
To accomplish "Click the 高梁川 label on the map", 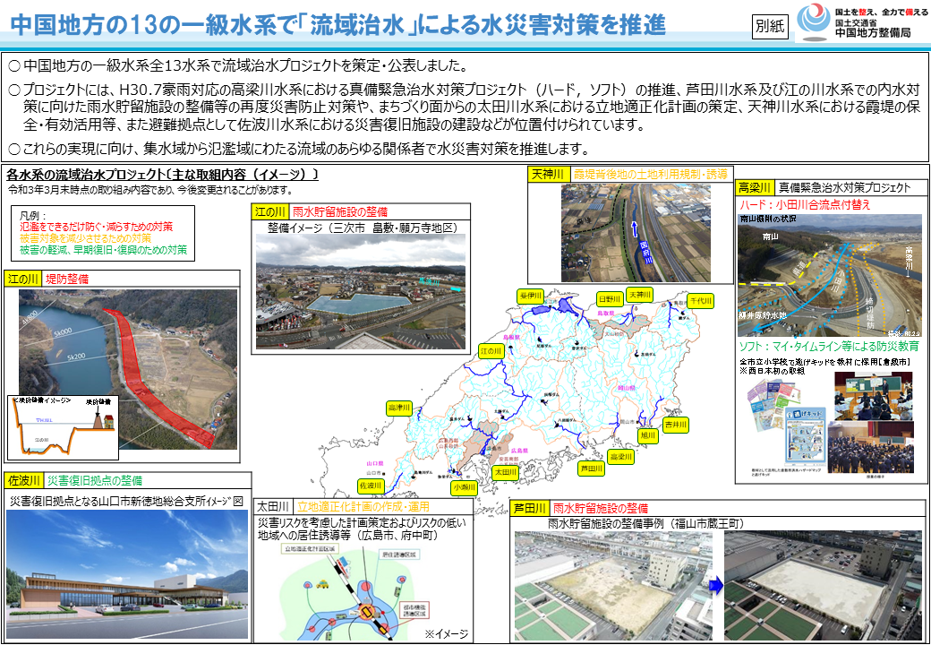I will coord(621,456).
